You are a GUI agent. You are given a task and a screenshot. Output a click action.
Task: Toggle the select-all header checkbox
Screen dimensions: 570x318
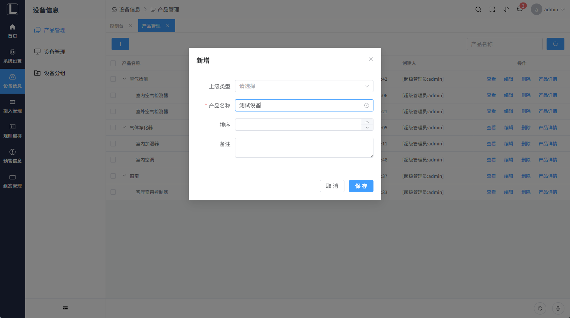[113, 63]
